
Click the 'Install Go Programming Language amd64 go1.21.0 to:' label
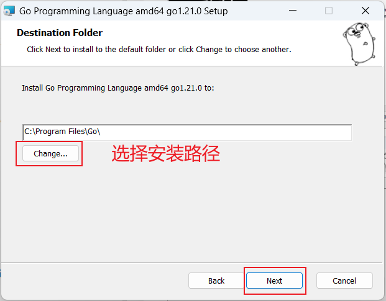point(118,88)
